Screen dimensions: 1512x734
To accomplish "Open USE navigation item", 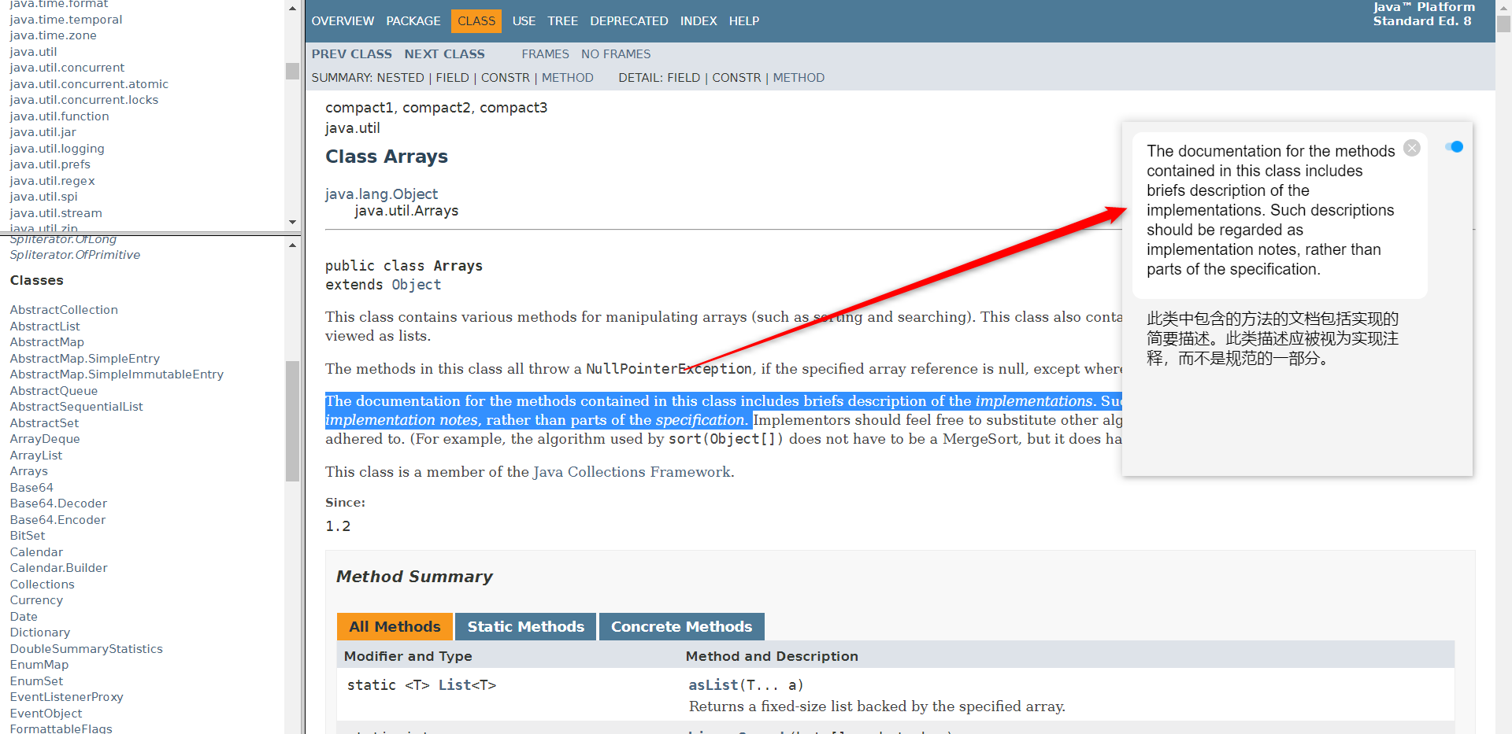I will (x=524, y=21).
